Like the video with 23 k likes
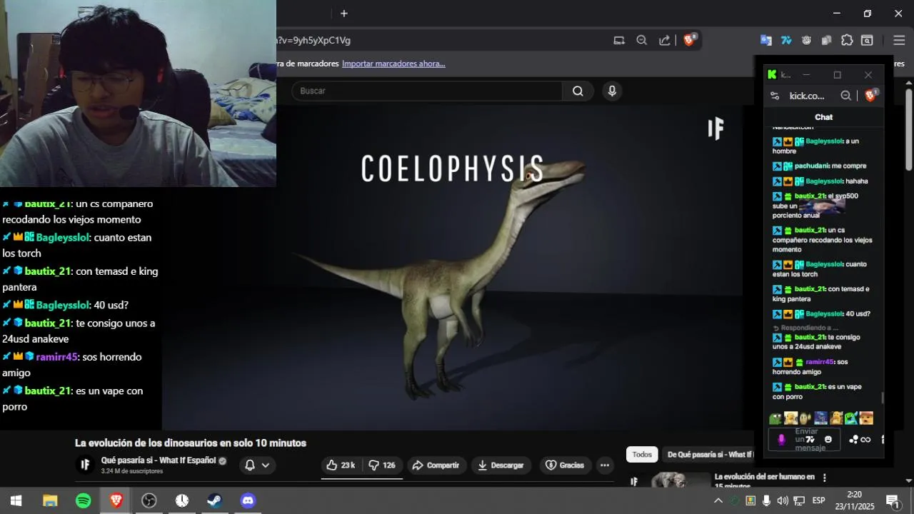Viewport: 914px width, 514px height. pyautogui.click(x=341, y=465)
